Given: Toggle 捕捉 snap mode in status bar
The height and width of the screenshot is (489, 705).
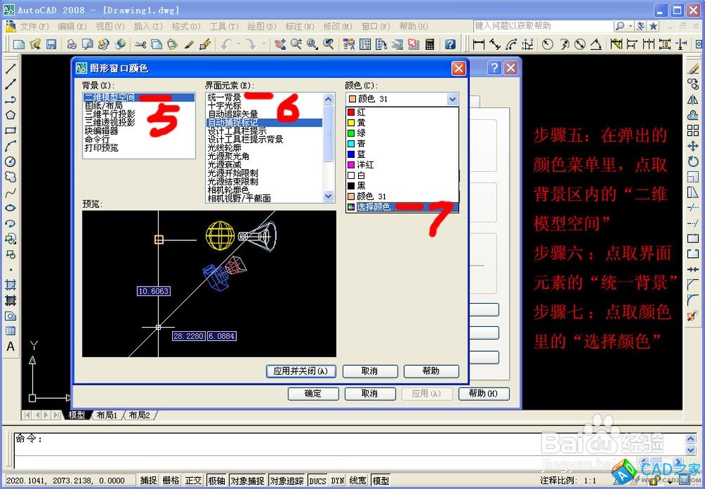Looking at the screenshot, I should (x=148, y=481).
